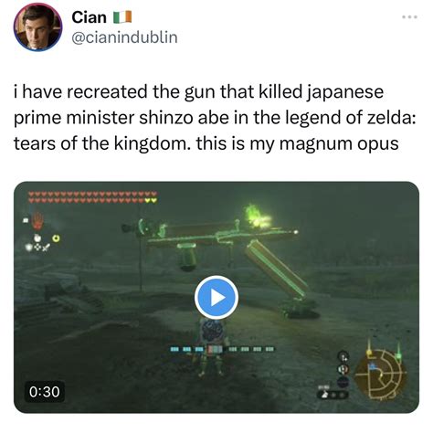Click the yellow bonus hearts
433x433 pixels.
151,200
